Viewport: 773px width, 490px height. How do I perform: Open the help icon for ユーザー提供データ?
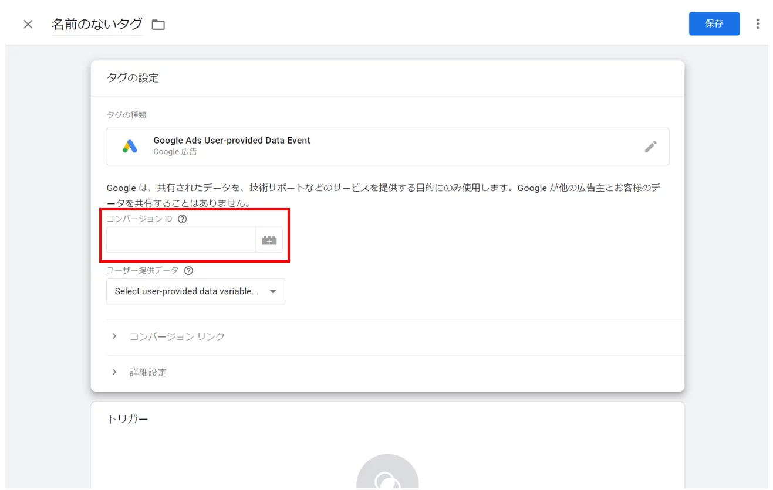coord(188,270)
